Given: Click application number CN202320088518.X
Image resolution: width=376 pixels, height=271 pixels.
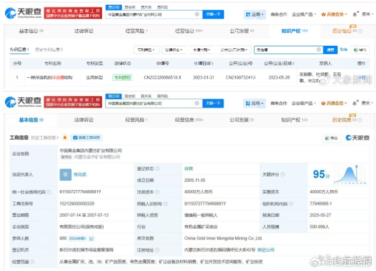Looking at the screenshot, I should coord(162,78).
